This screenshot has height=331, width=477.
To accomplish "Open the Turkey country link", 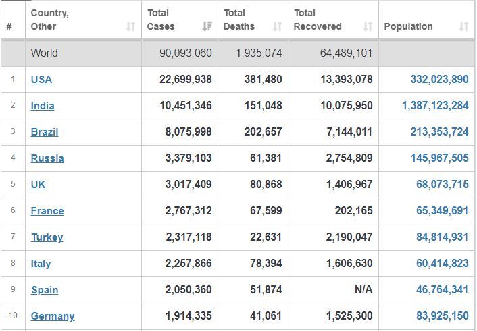I will click(x=47, y=237).
